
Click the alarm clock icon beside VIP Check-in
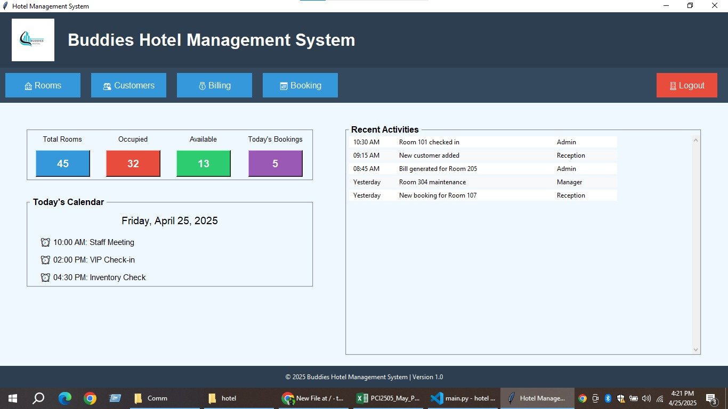tap(45, 260)
